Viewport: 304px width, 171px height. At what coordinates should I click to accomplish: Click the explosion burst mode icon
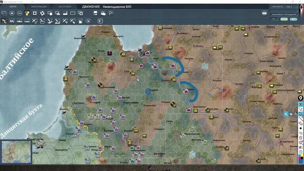point(80,21)
